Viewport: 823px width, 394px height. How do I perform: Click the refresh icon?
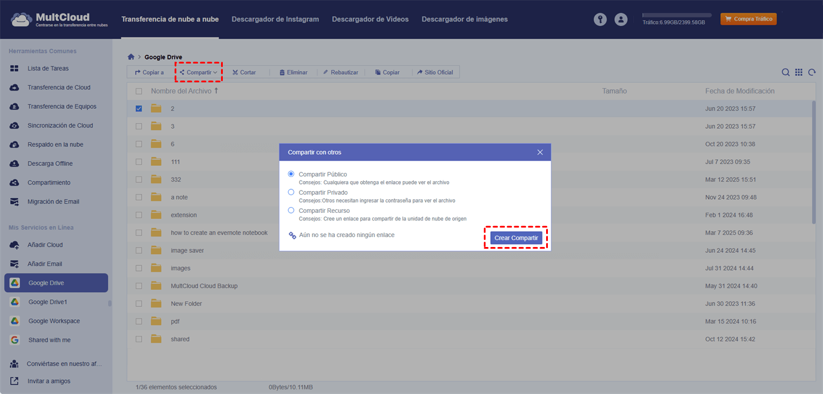click(x=812, y=72)
